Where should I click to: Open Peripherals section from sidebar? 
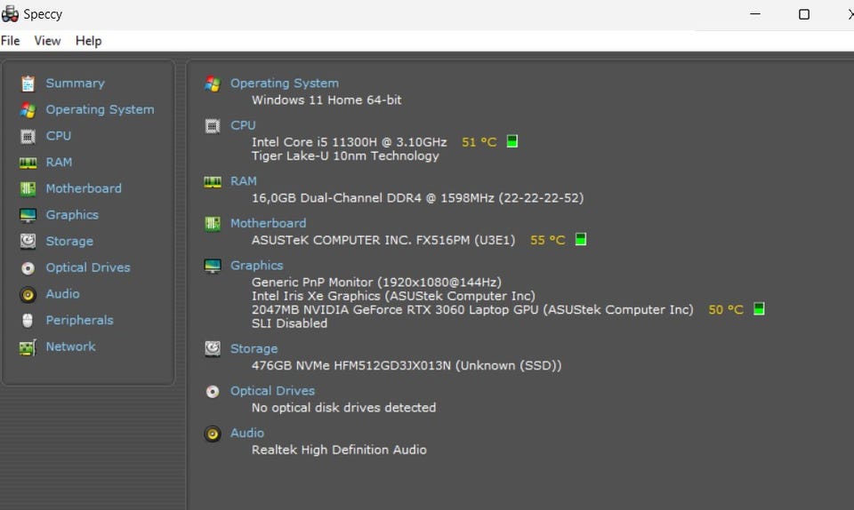pos(79,320)
